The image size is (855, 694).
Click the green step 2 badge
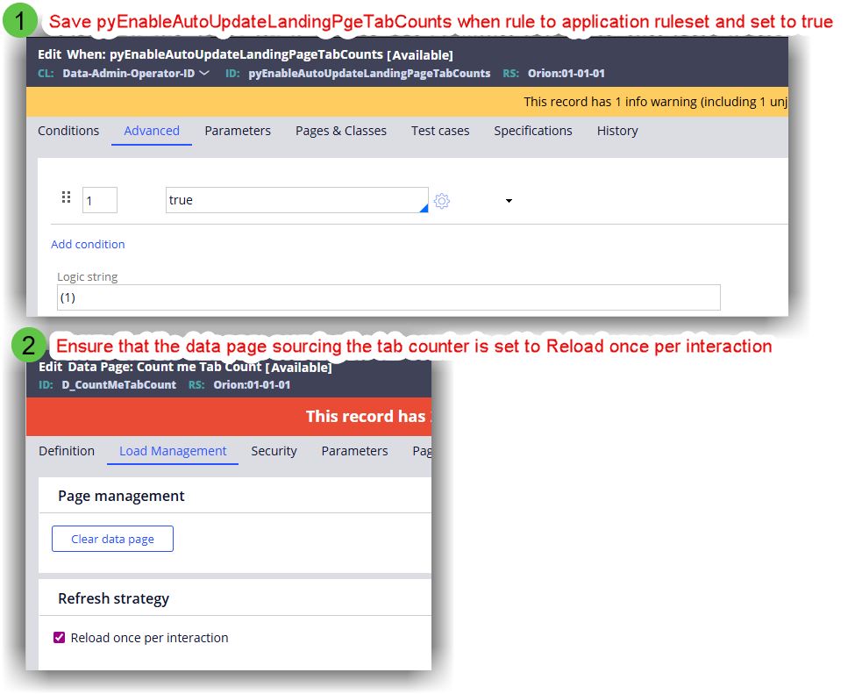[x=29, y=346]
